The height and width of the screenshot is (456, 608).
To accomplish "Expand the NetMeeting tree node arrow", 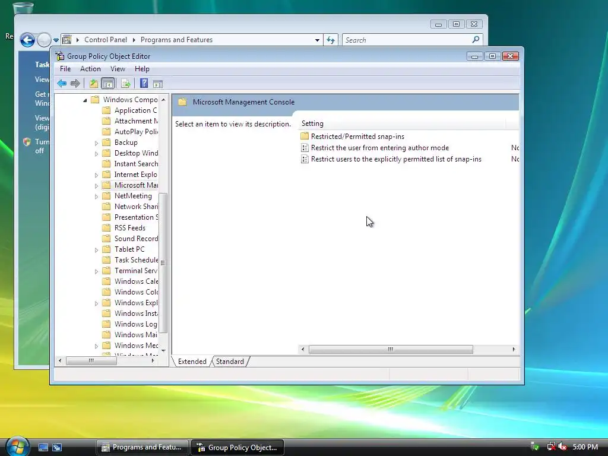I will [x=97, y=197].
